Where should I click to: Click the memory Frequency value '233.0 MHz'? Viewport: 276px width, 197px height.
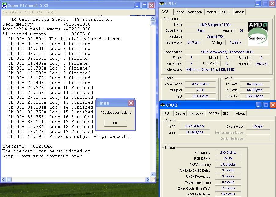[x=228, y=152]
